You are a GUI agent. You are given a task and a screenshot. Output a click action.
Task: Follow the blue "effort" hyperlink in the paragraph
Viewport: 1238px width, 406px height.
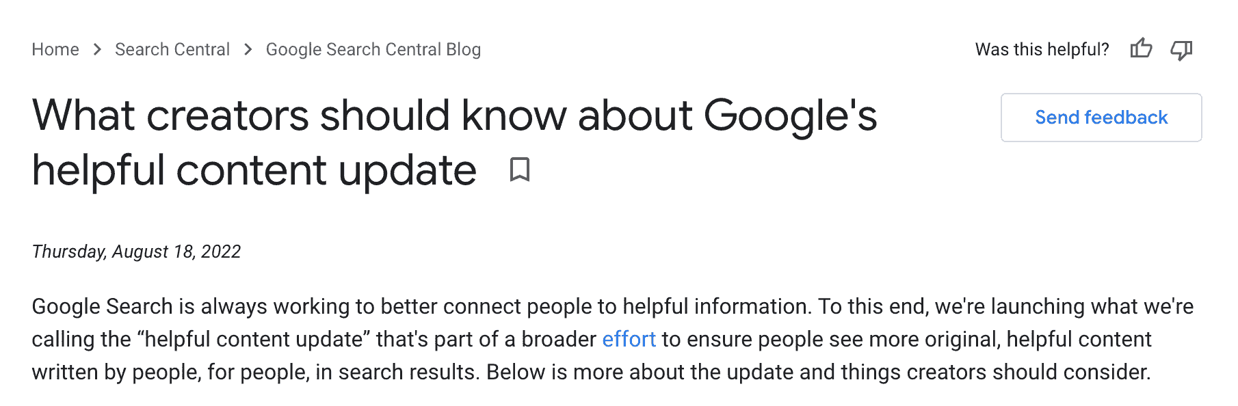coord(629,339)
